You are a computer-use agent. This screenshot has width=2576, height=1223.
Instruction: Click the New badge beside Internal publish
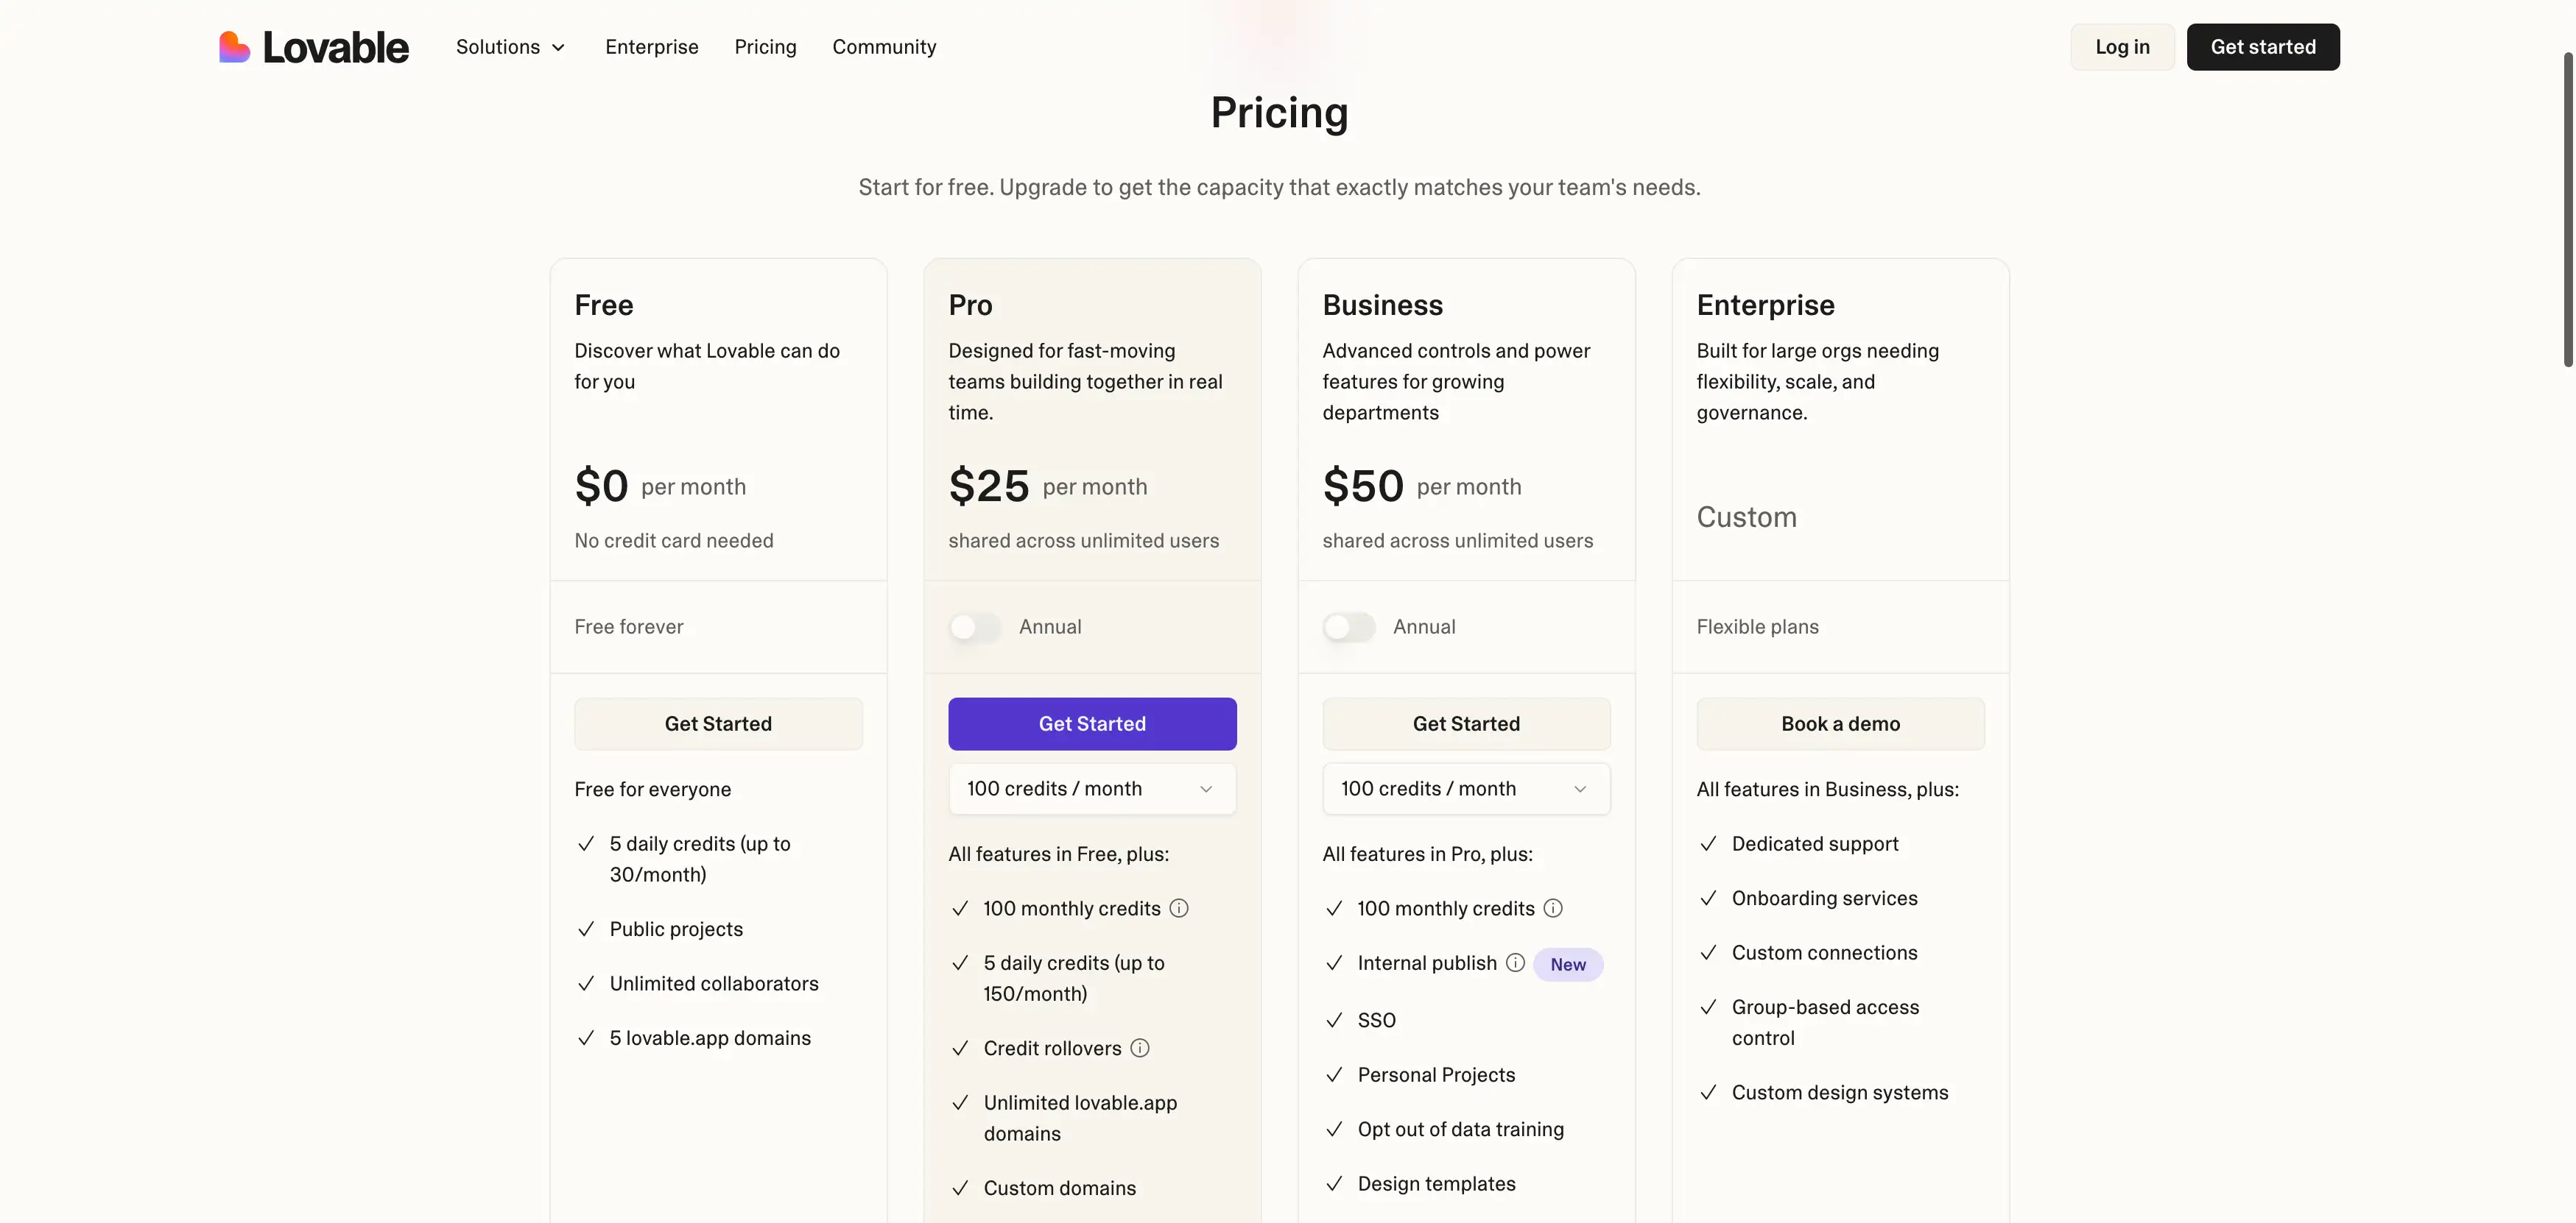1568,964
